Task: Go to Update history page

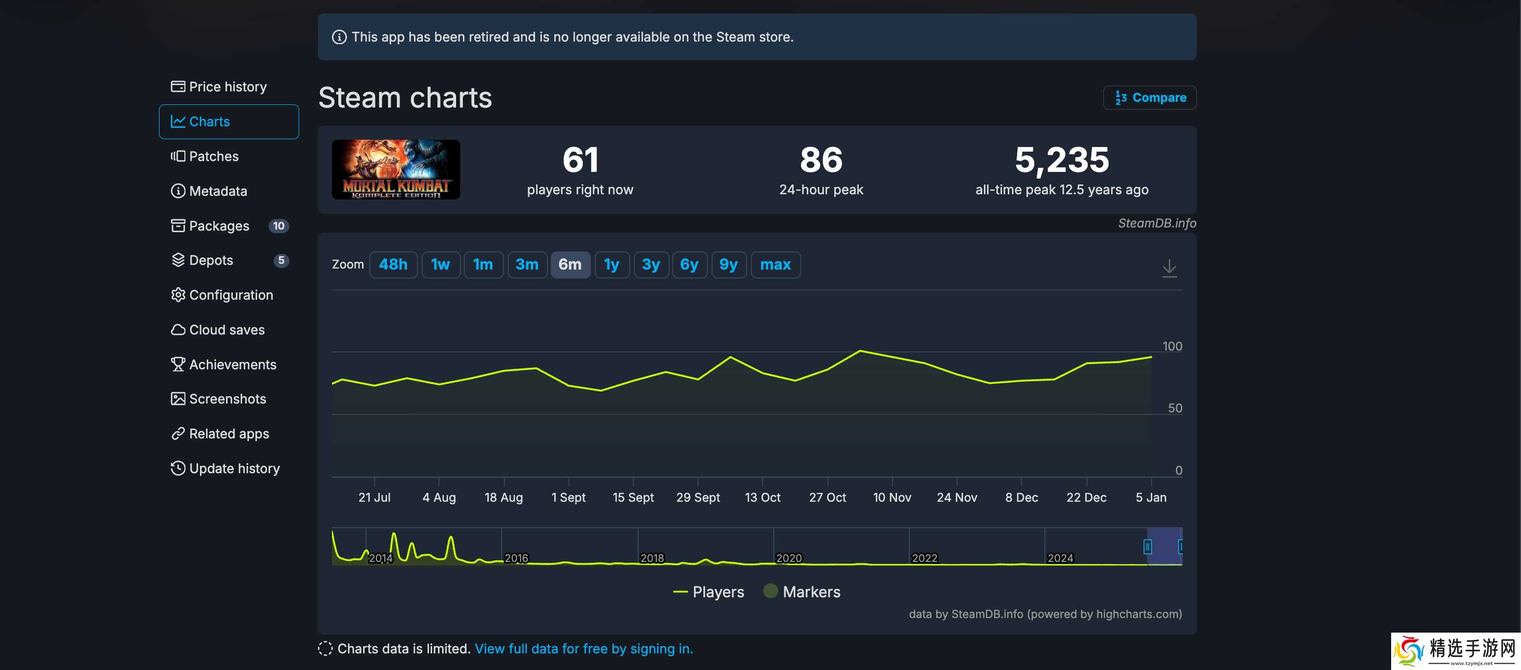Action: (234, 468)
